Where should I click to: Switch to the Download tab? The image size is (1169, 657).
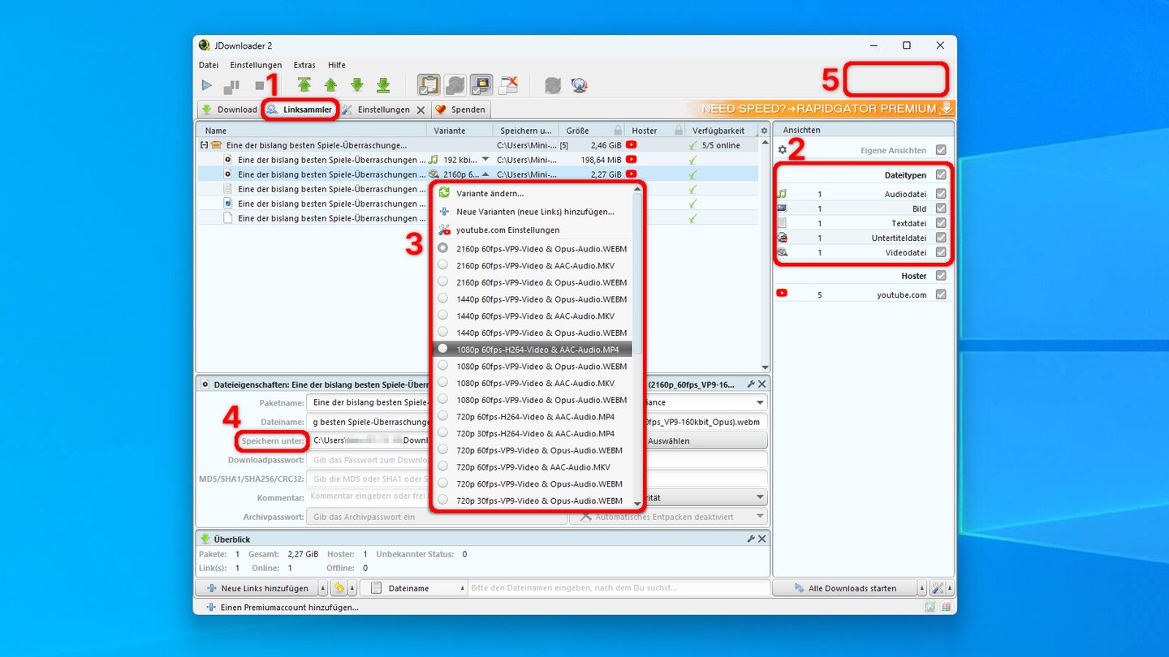pos(229,109)
